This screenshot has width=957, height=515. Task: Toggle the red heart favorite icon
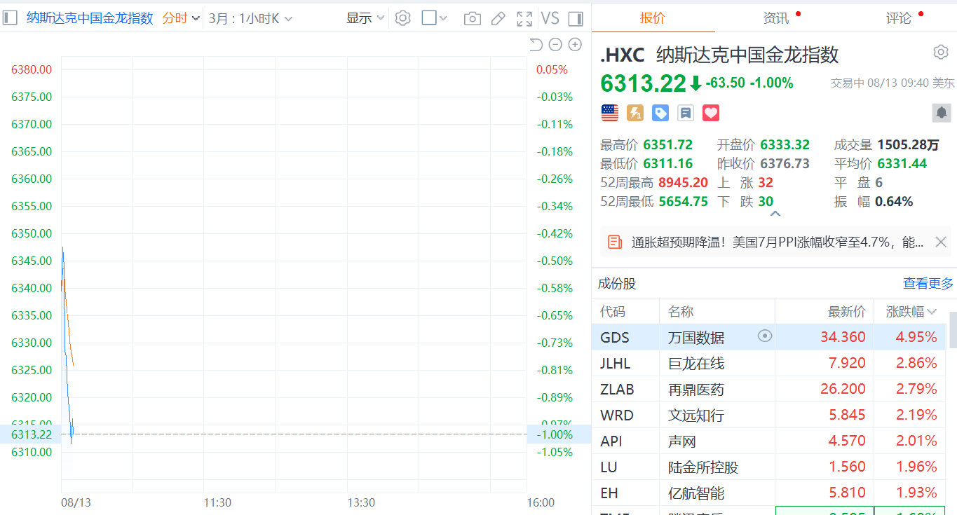pyautogui.click(x=711, y=113)
